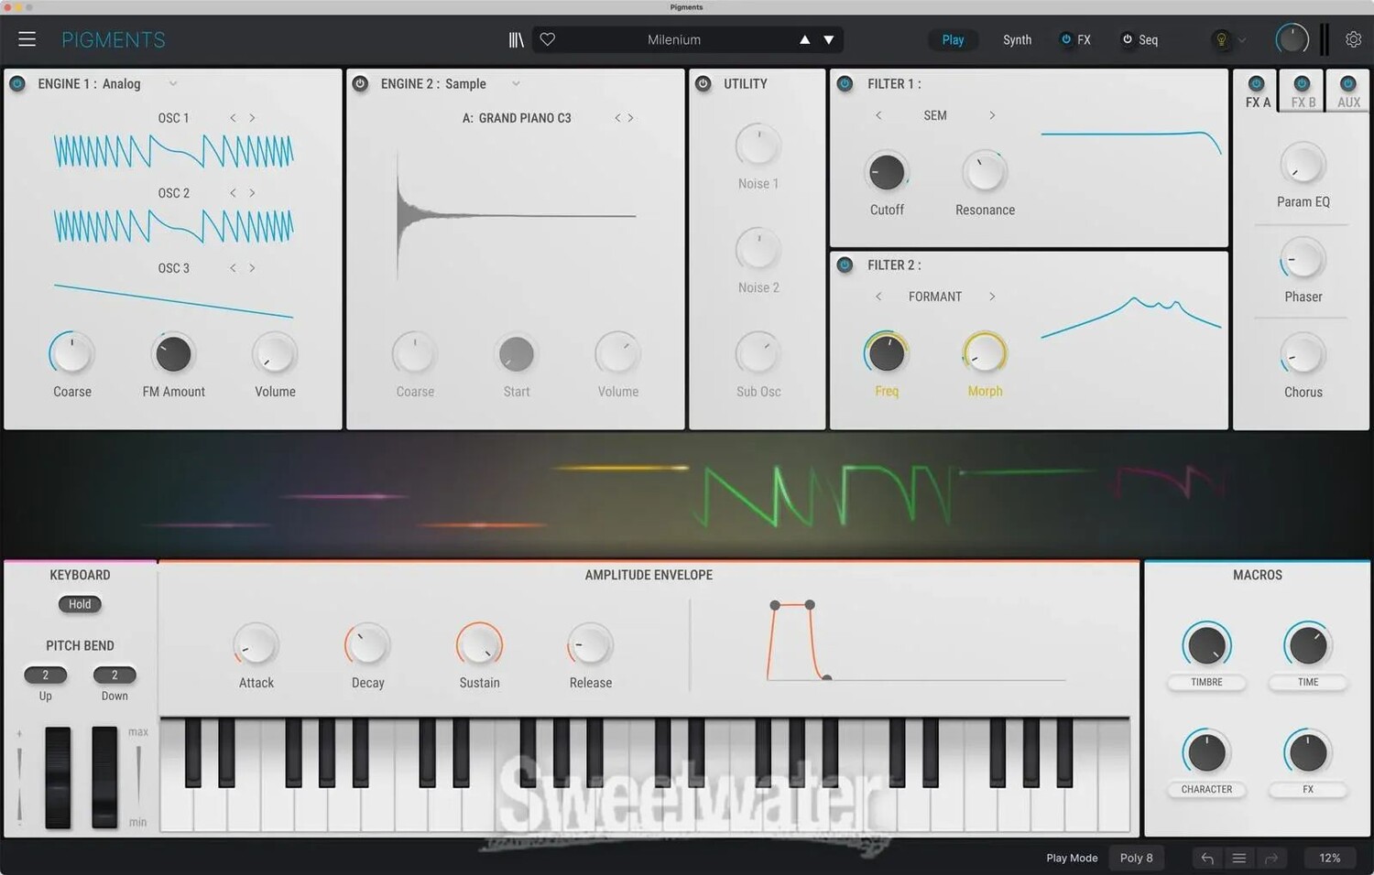The height and width of the screenshot is (875, 1374).
Task: Favorite the Milenium preset with heart icon
Action: [548, 39]
